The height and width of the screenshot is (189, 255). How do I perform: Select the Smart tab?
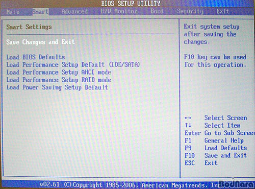40,12
